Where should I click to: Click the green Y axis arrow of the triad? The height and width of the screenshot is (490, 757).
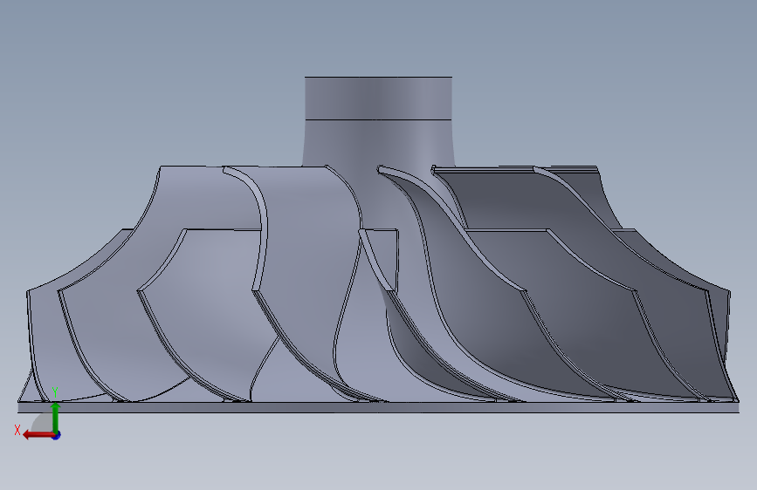[x=56, y=417]
